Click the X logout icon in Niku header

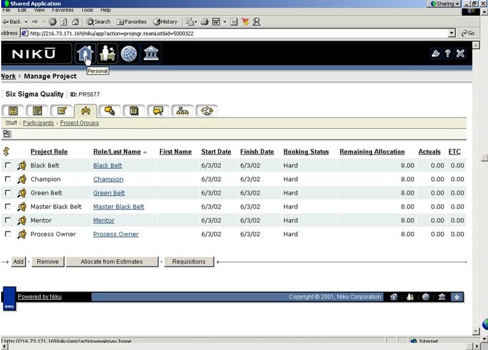tap(461, 54)
